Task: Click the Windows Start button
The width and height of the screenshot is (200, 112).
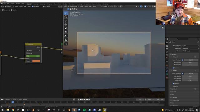Action: pyautogui.click(x=2, y=110)
